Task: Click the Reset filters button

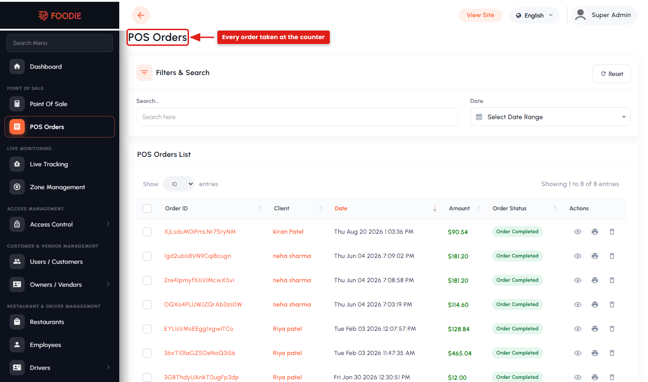Action: (612, 74)
